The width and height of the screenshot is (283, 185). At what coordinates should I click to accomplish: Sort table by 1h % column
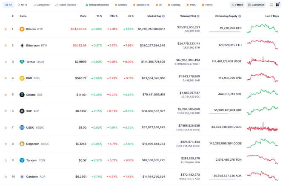click(99, 16)
